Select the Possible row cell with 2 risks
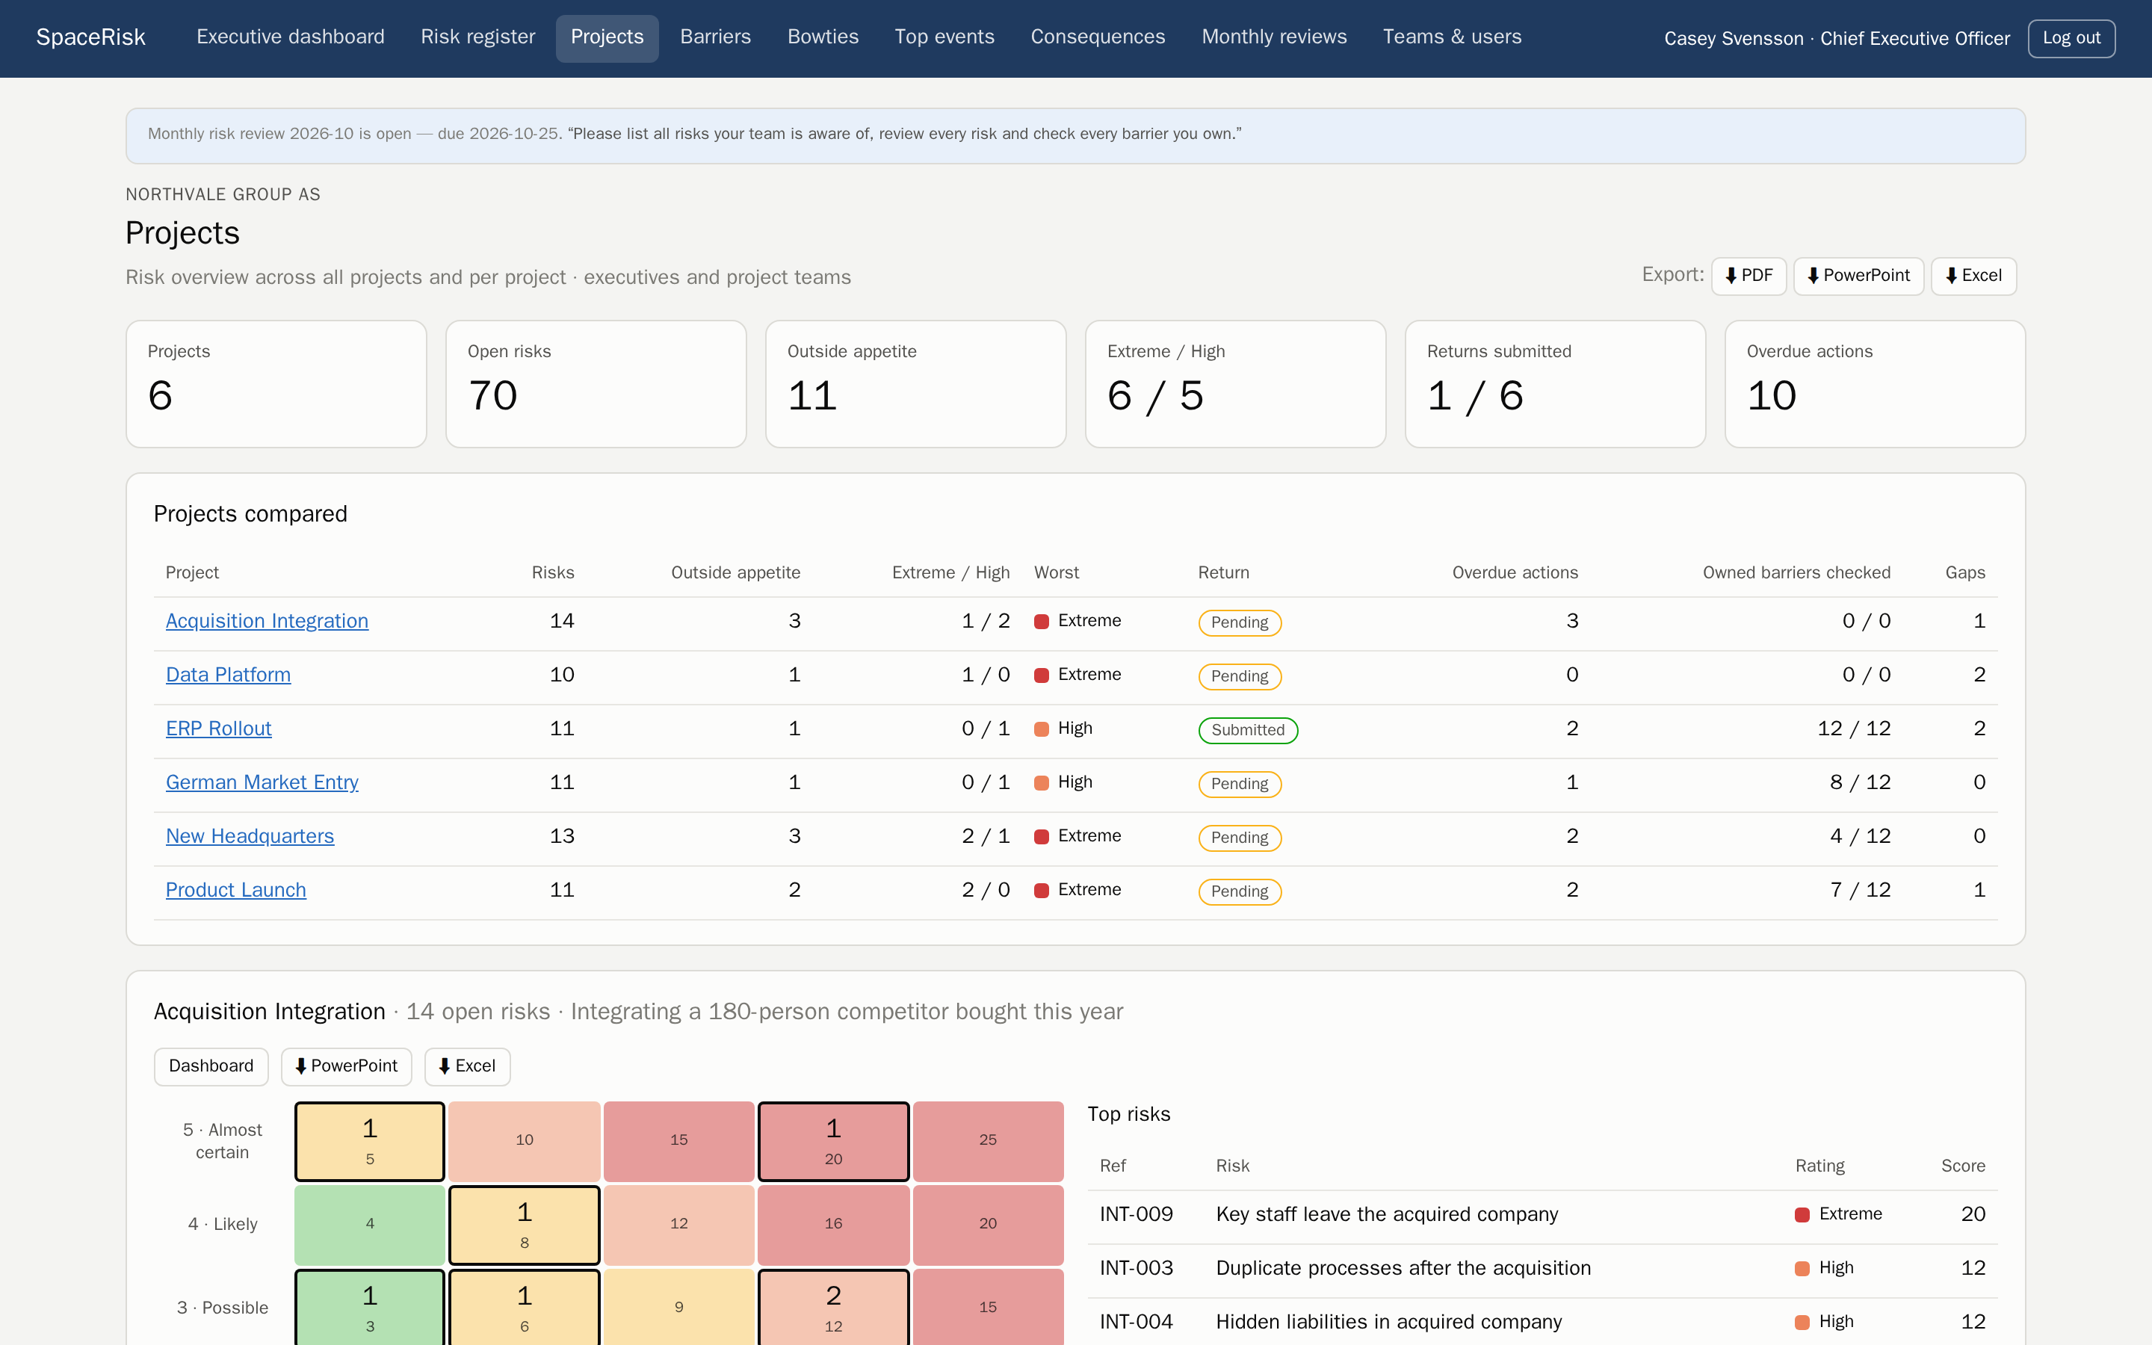Image resolution: width=2152 pixels, height=1345 pixels. pyautogui.click(x=833, y=1308)
